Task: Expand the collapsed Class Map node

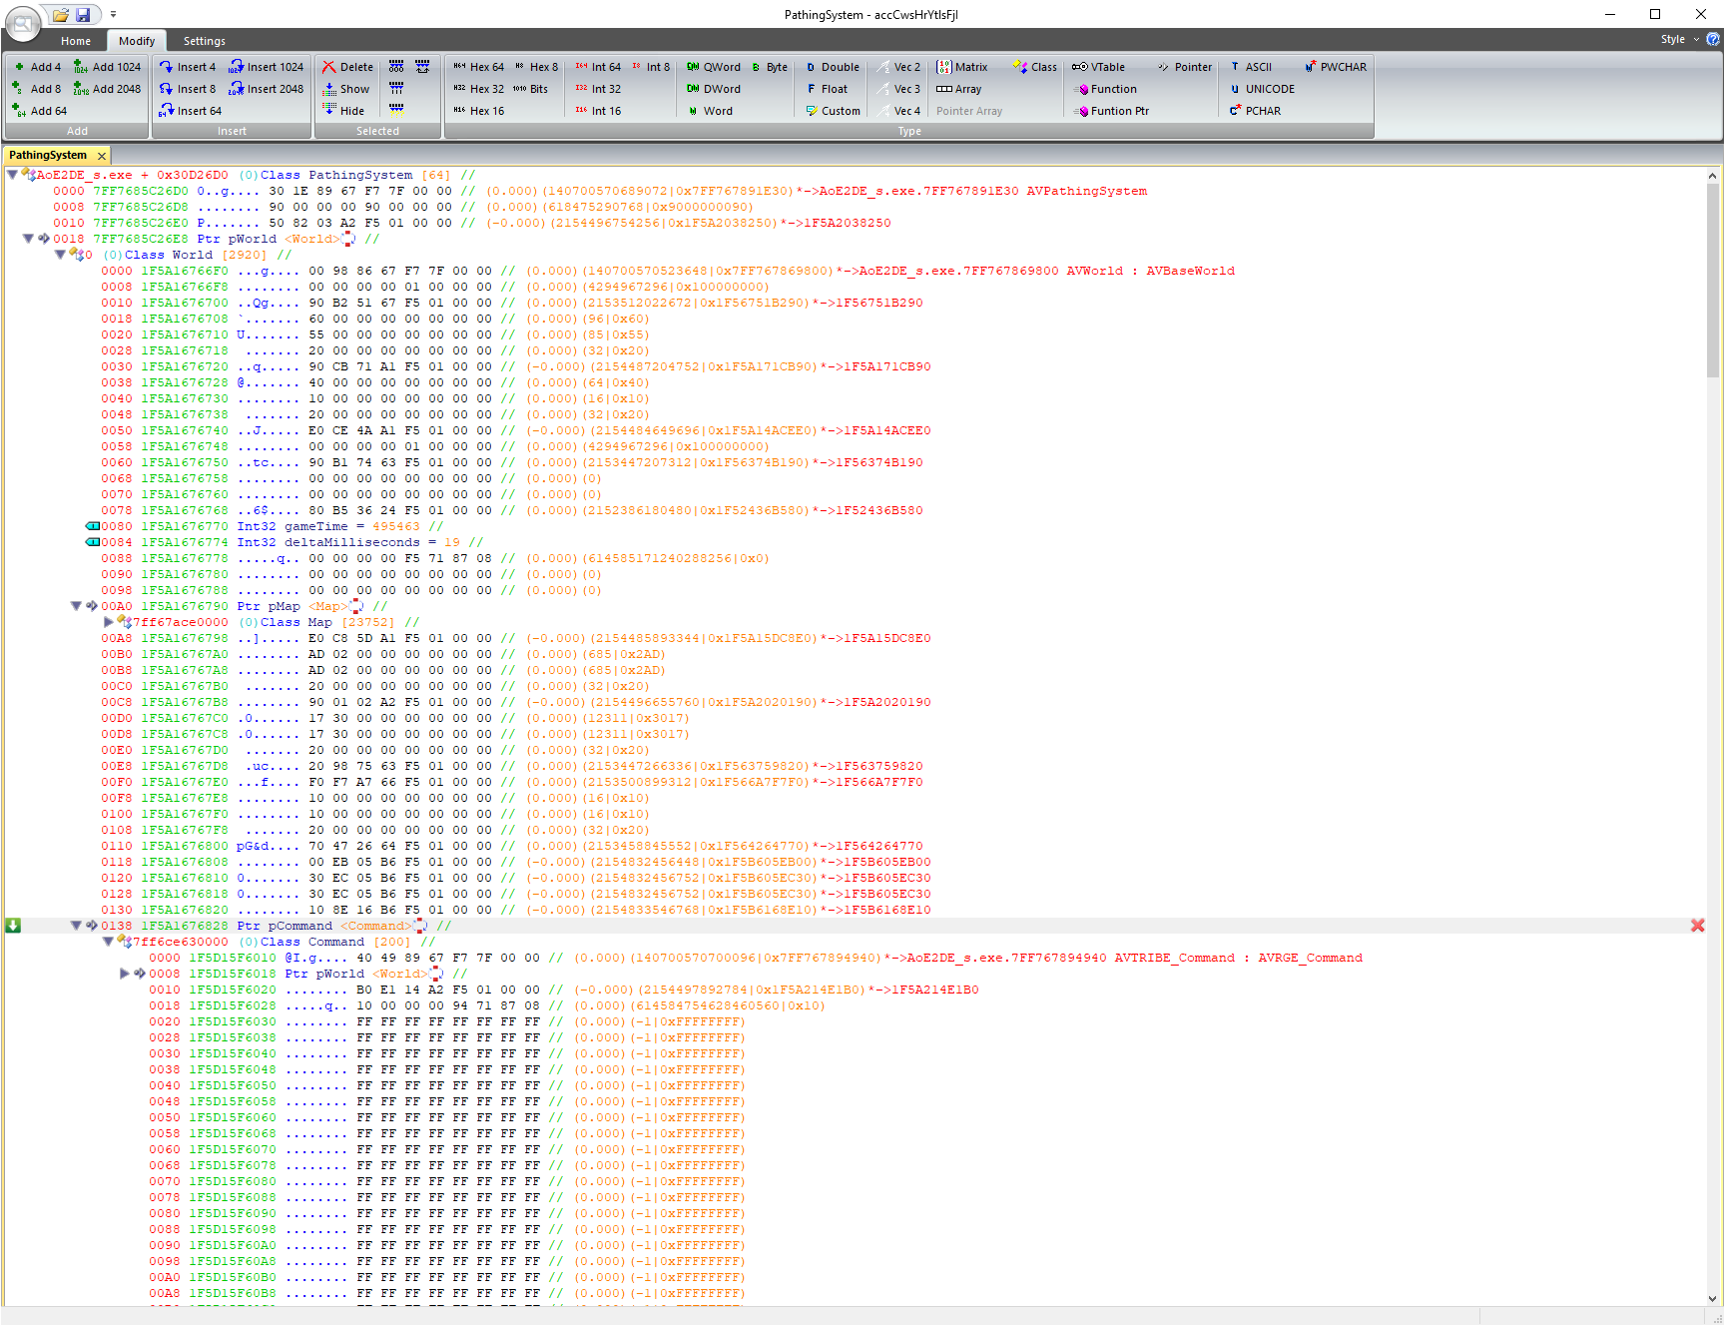Action: [x=109, y=622]
